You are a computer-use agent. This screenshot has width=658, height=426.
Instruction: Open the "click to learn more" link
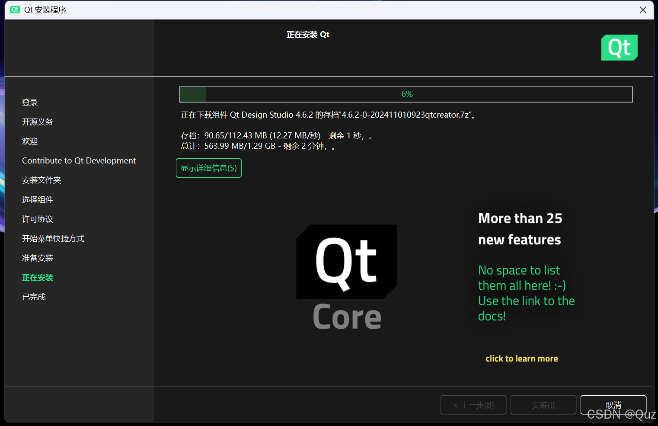click(x=521, y=358)
